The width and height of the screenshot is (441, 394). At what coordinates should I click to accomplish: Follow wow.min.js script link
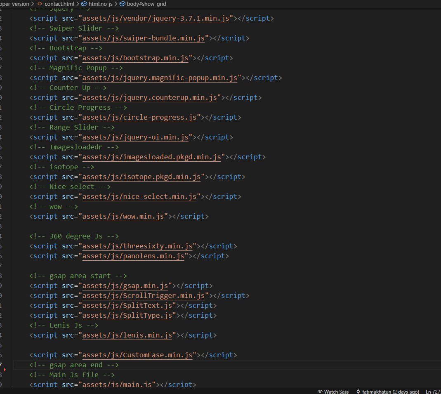pos(123,217)
